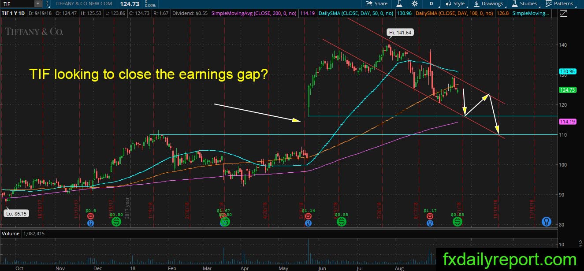The height and width of the screenshot is (271, 584).
Task: Click the March dividend icon under $1.67
Action: pyautogui.click(x=225, y=223)
